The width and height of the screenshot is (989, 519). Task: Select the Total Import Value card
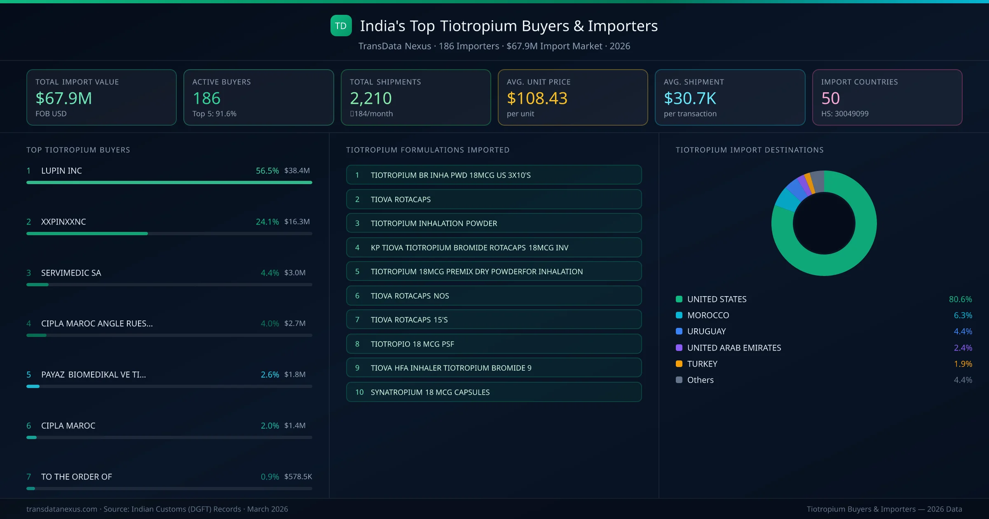101,97
